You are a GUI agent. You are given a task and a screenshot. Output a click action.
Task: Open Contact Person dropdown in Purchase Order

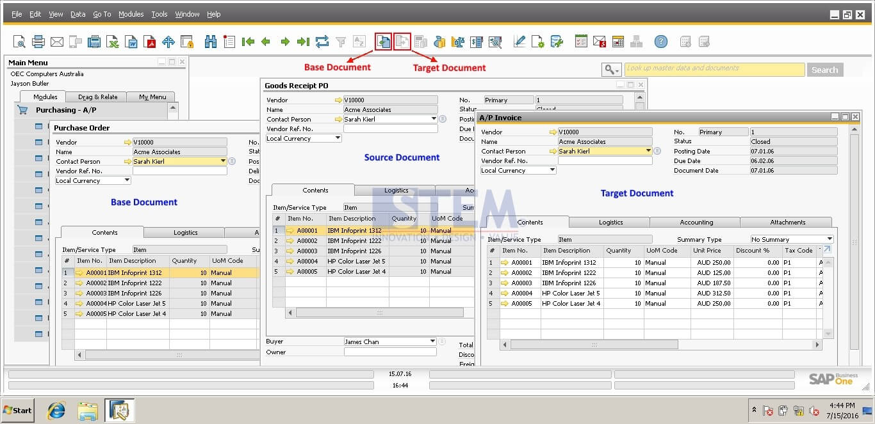click(223, 161)
